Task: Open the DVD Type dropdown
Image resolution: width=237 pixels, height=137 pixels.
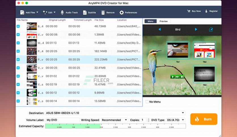Action: 176,120
